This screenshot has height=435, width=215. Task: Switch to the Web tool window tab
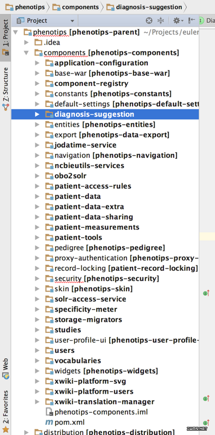[5, 369]
